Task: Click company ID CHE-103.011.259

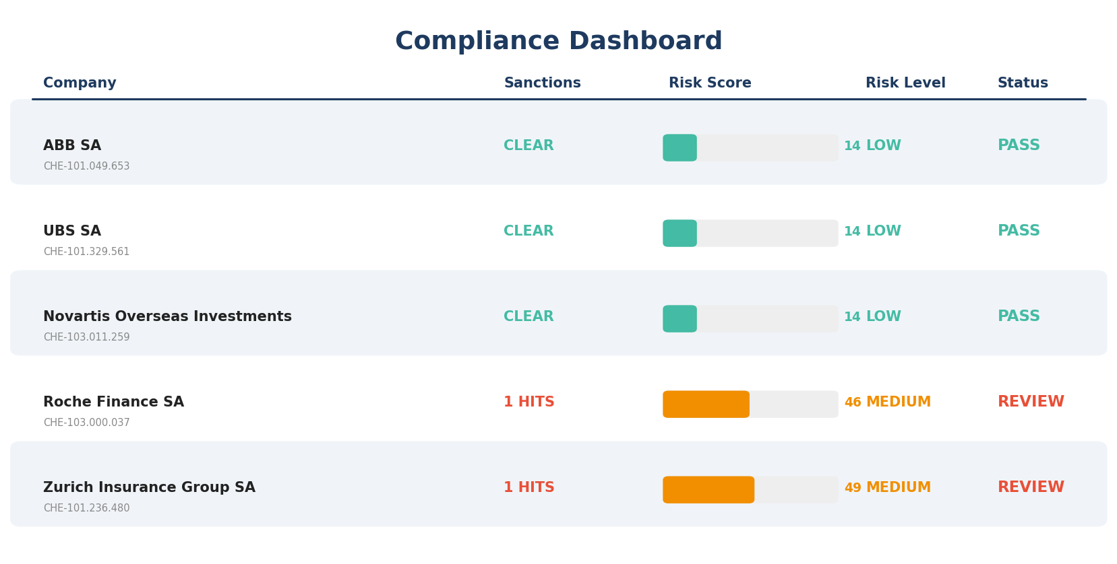Action: pyautogui.click(x=86, y=337)
